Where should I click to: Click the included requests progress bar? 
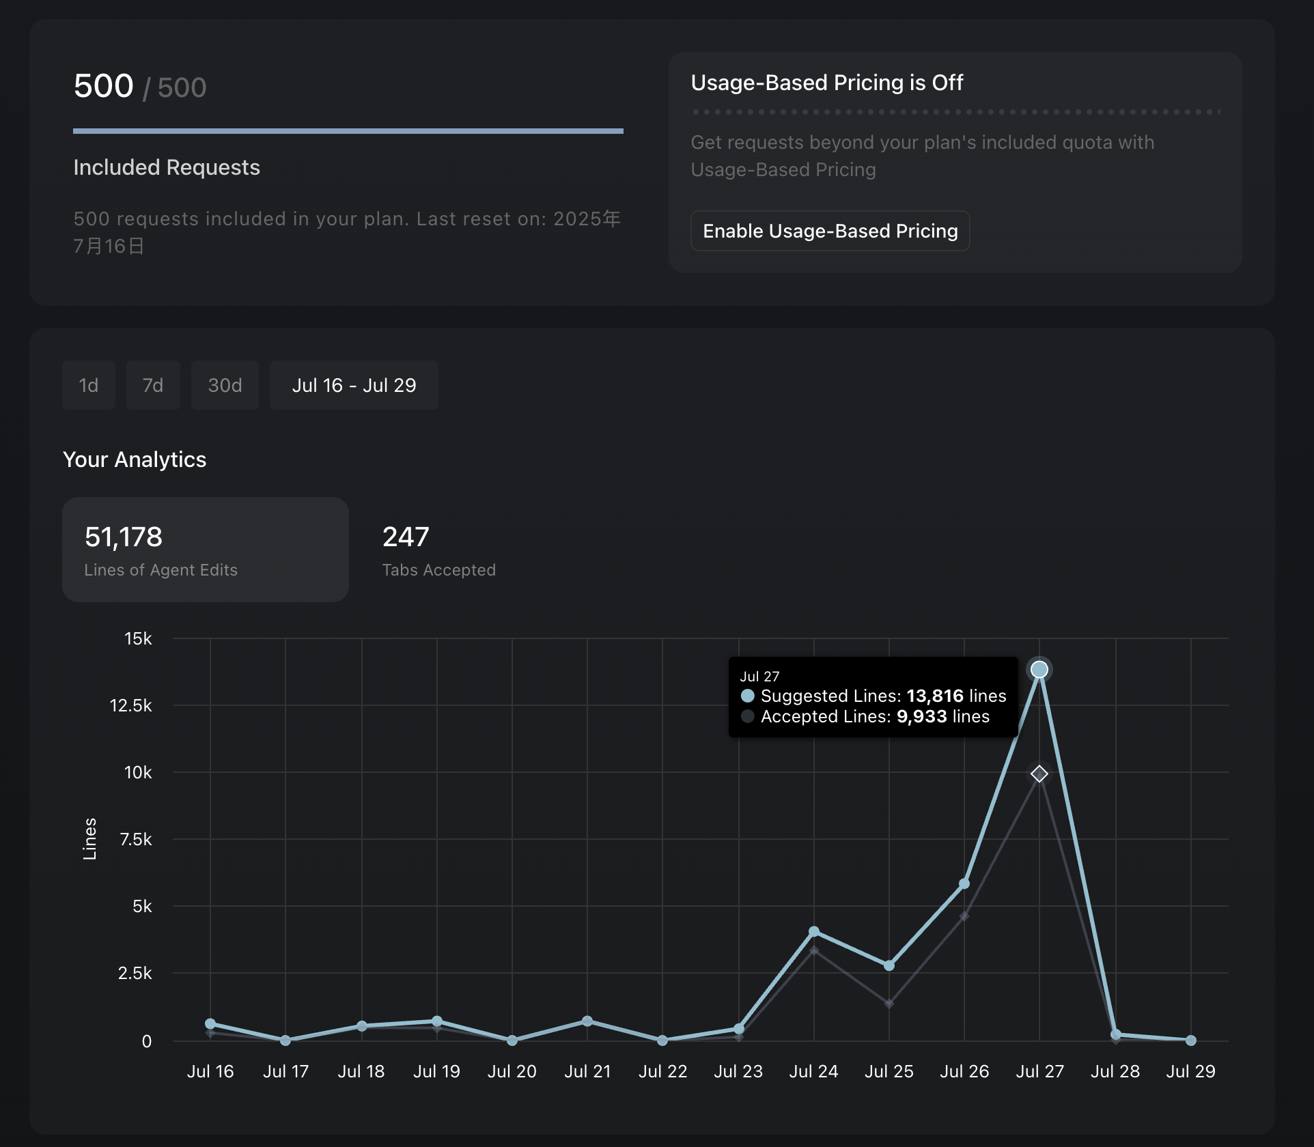tap(348, 131)
